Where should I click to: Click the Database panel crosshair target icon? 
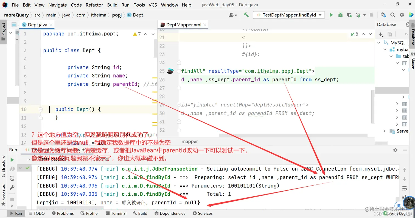pos(408,24)
